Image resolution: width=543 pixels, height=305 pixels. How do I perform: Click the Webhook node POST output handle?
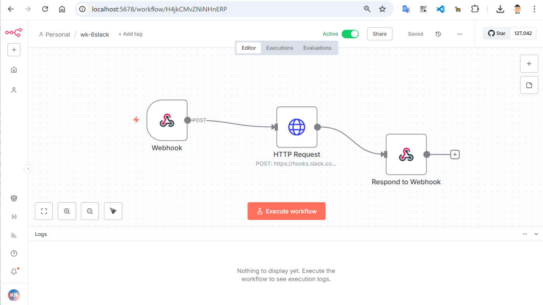click(187, 120)
